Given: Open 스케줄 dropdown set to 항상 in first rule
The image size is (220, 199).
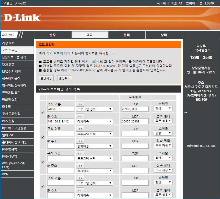Looking at the screenshot, I should pos(163,109).
